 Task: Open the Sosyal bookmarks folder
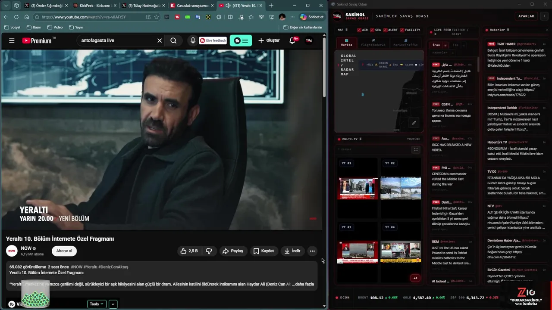[x=12, y=27]
